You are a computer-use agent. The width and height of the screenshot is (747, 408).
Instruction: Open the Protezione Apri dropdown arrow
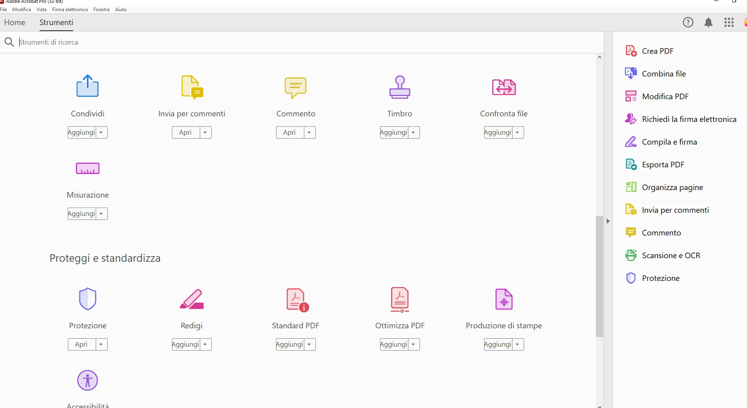click(x=102, y=344)
